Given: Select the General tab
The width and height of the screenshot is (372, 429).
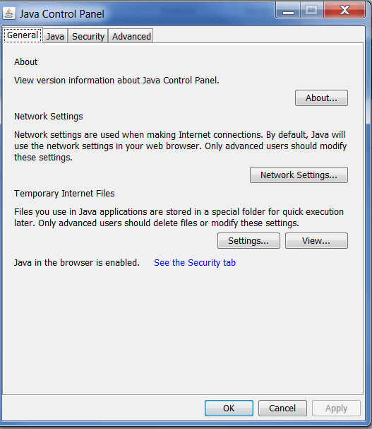Looking at the screenshot, I should click(x=23, y=35).
